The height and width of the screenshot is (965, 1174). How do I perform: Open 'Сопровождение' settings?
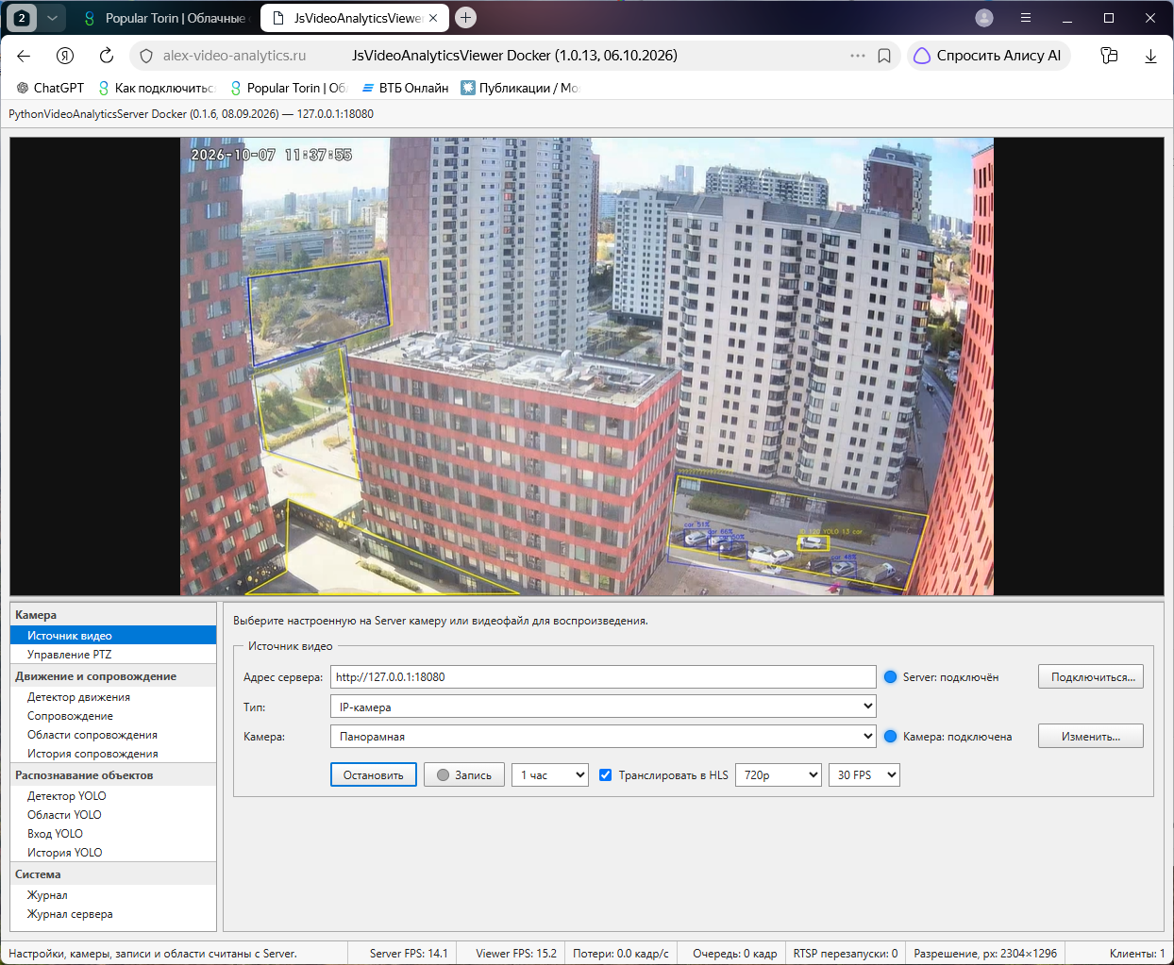113,716
